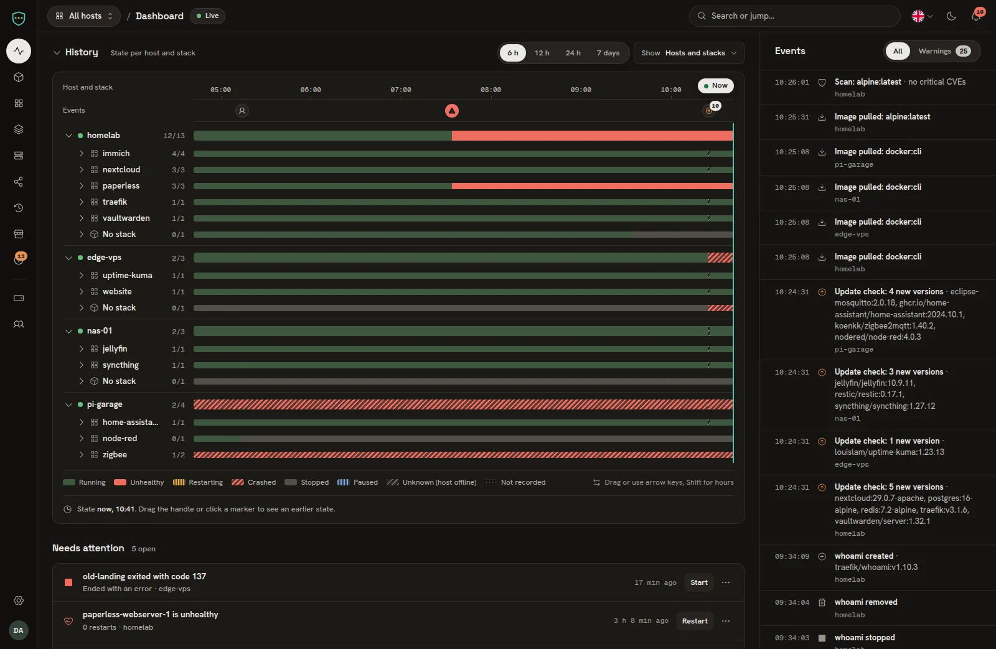This screenshot has width=996, height=649.
Task: Click the red warning marker on timeline
Action: point(452,111)
